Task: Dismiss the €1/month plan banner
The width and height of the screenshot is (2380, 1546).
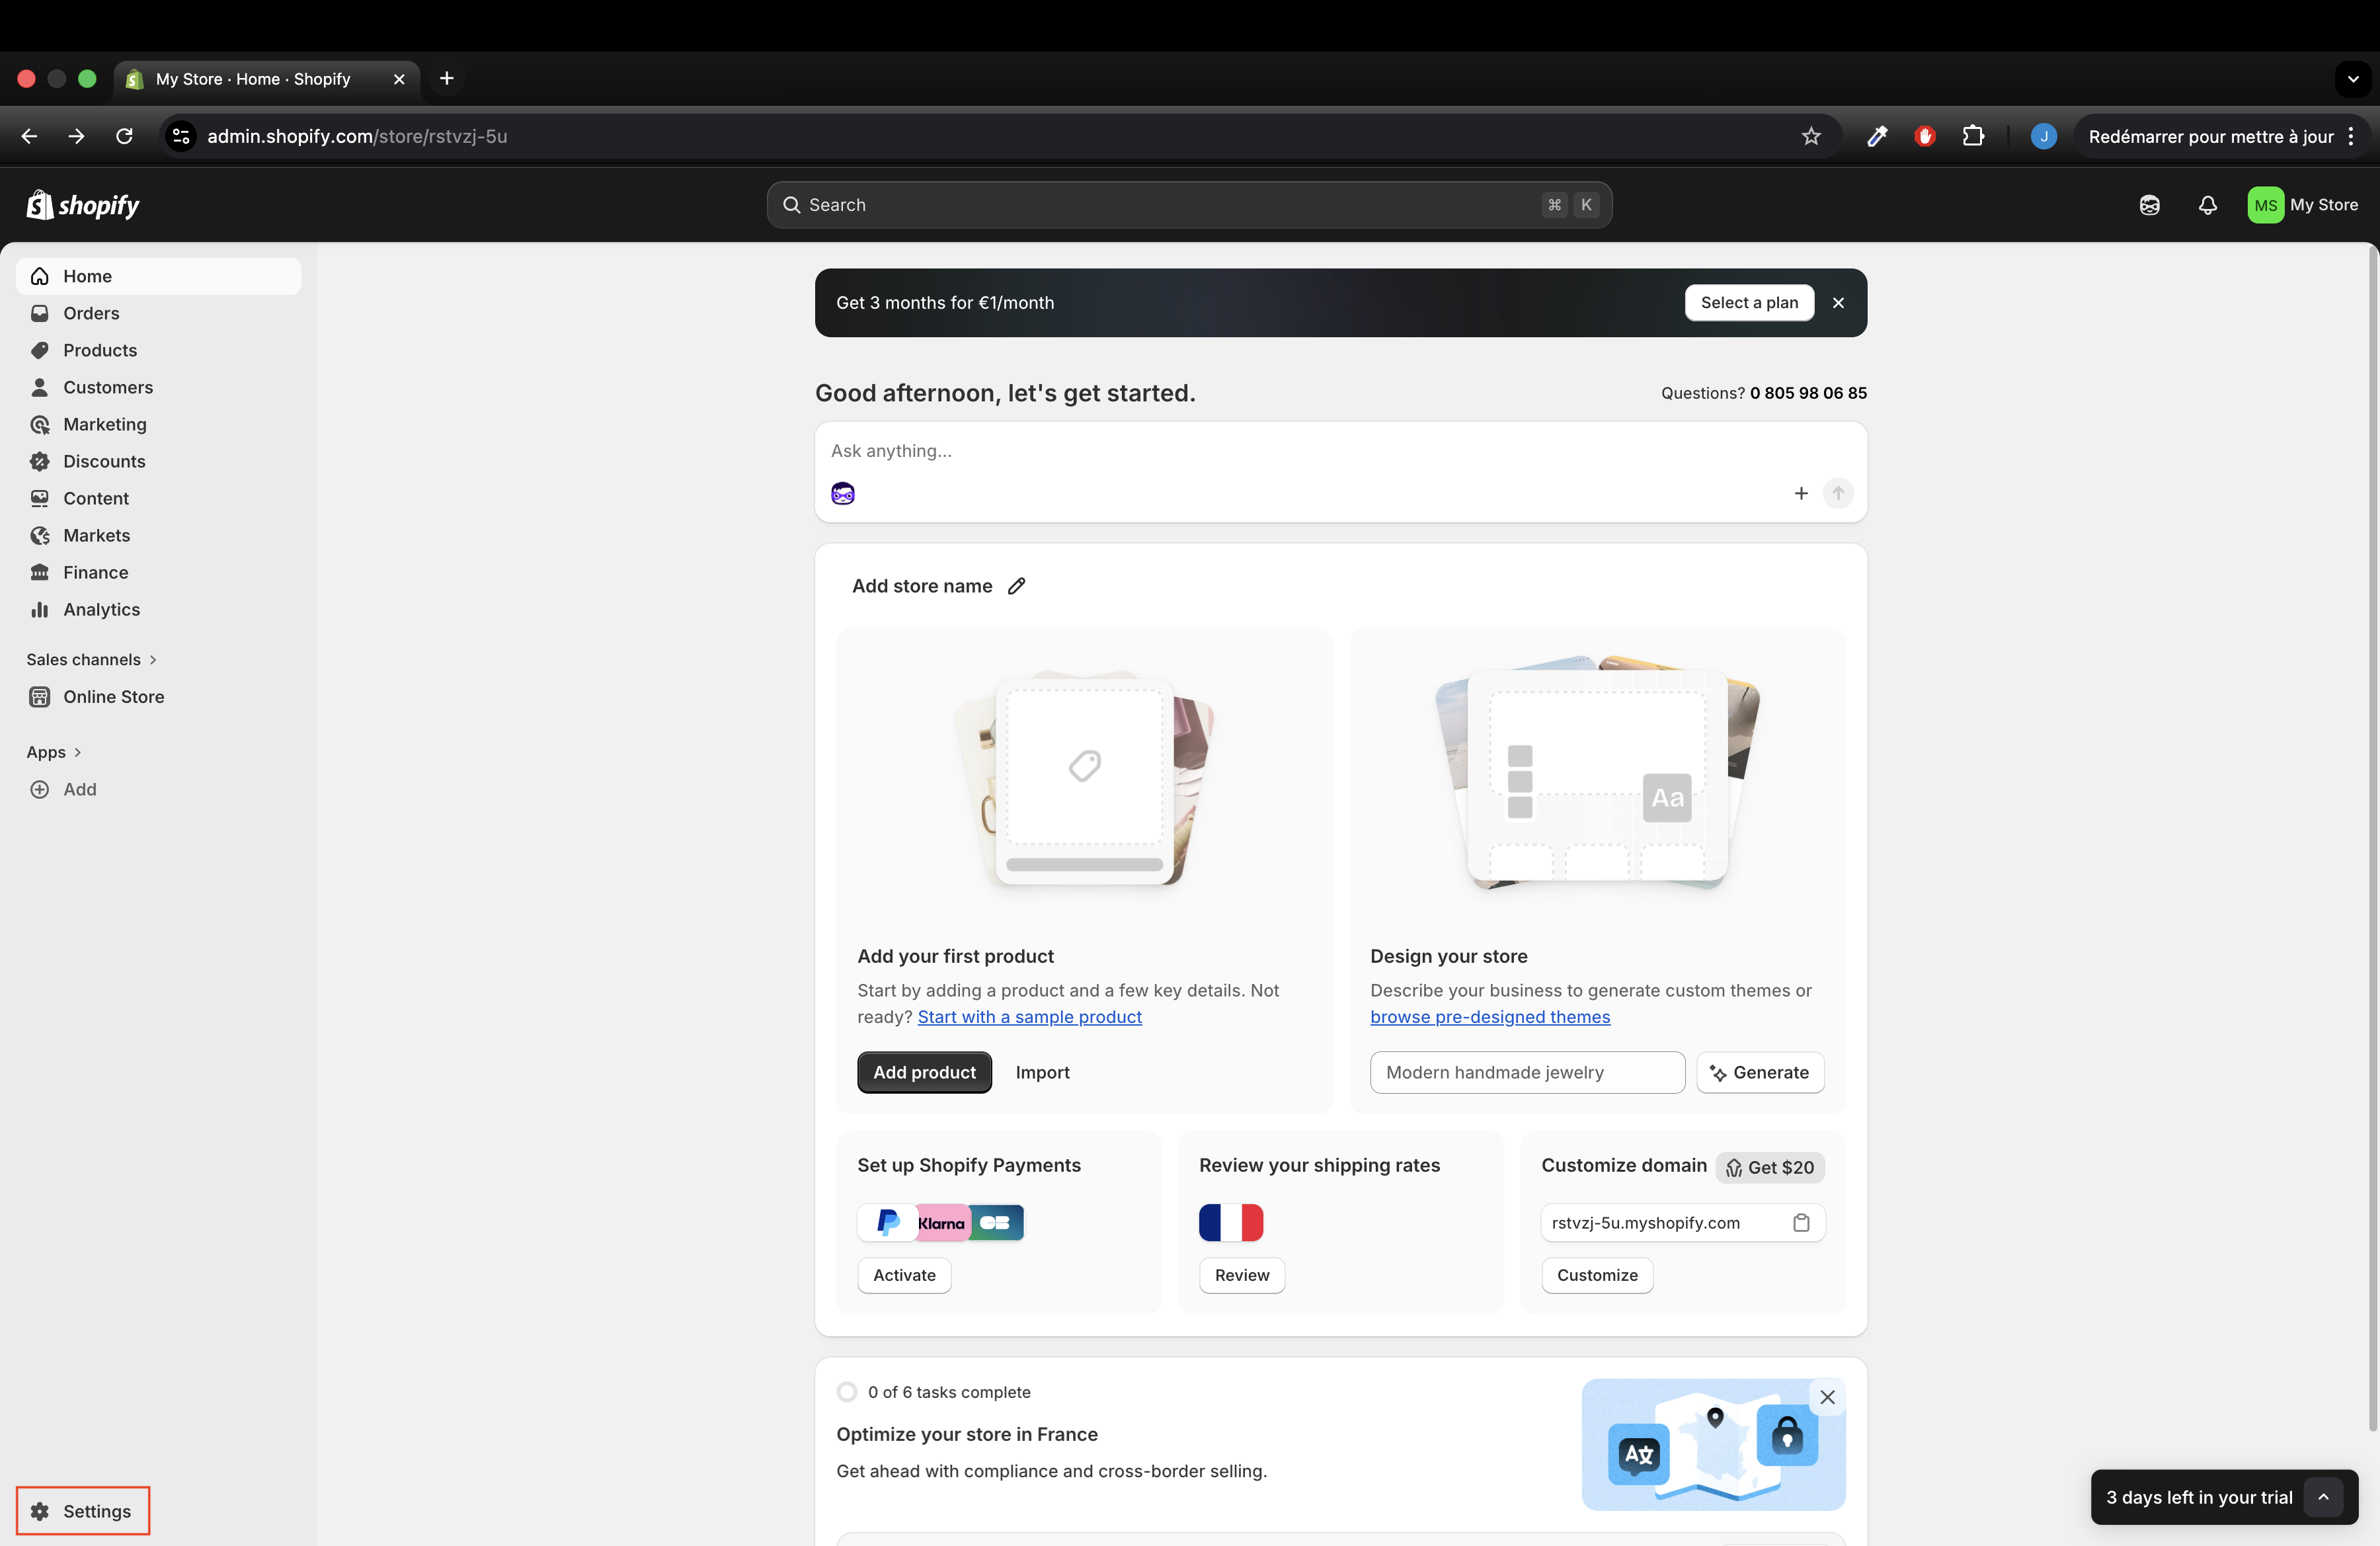Action: (1838, 303)
